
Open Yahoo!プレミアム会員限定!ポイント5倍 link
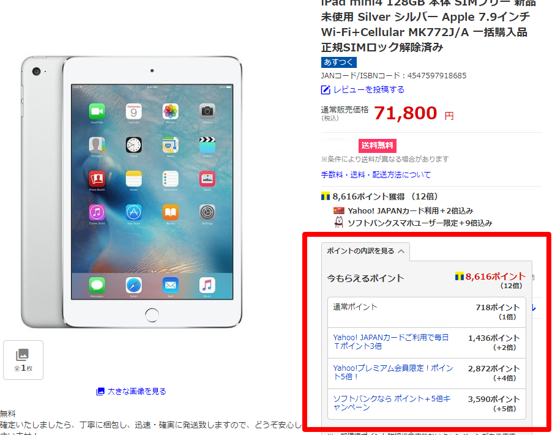click(393, 373)
